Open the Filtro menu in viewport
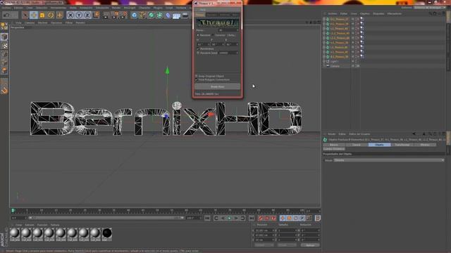The image size is (451, 253). pos(69,22)
